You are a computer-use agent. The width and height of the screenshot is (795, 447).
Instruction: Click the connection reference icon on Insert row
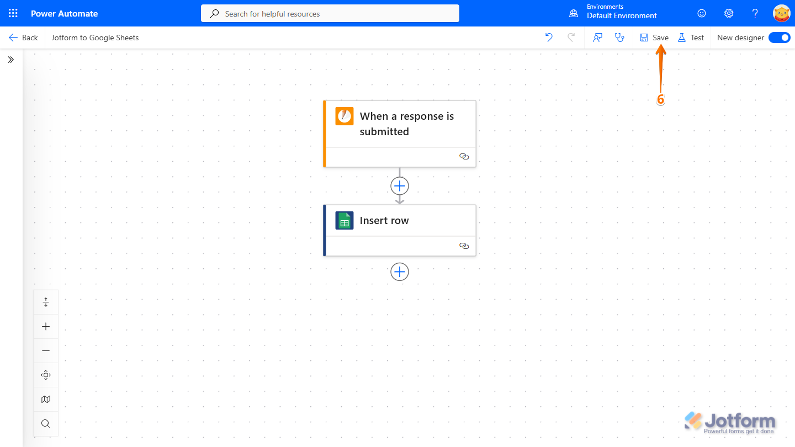464,246
